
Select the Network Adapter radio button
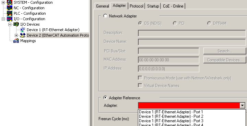[105, 16]
